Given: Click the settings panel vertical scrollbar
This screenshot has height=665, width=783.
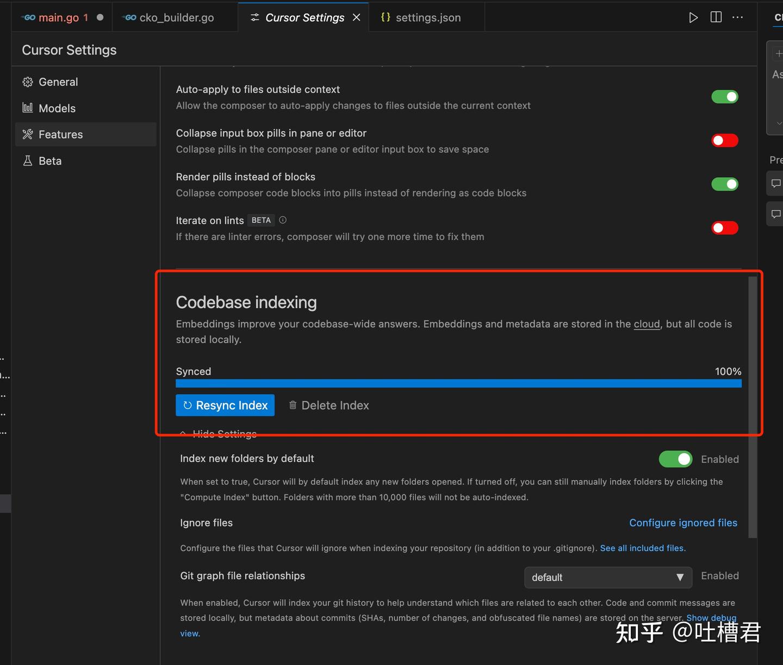Looking at the screenshot, I should [x=753, y=407].
